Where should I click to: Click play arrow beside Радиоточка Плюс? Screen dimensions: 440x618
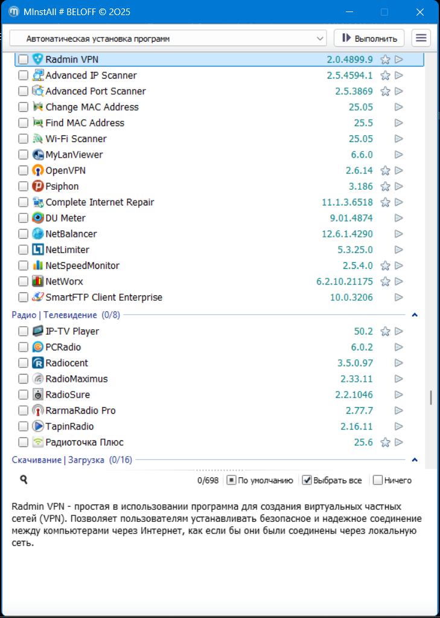[398, 442]
